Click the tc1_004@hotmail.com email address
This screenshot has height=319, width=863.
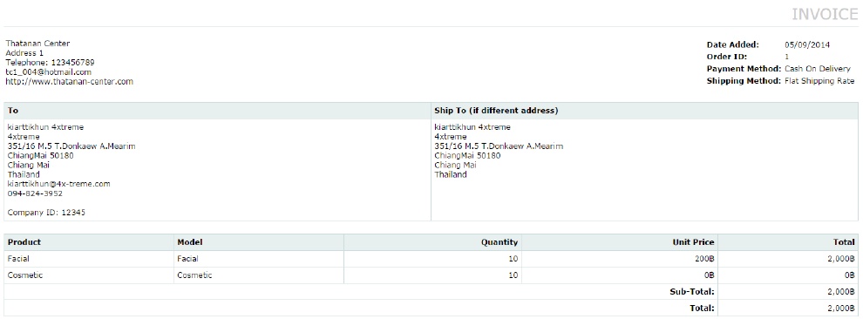point(49,72)
